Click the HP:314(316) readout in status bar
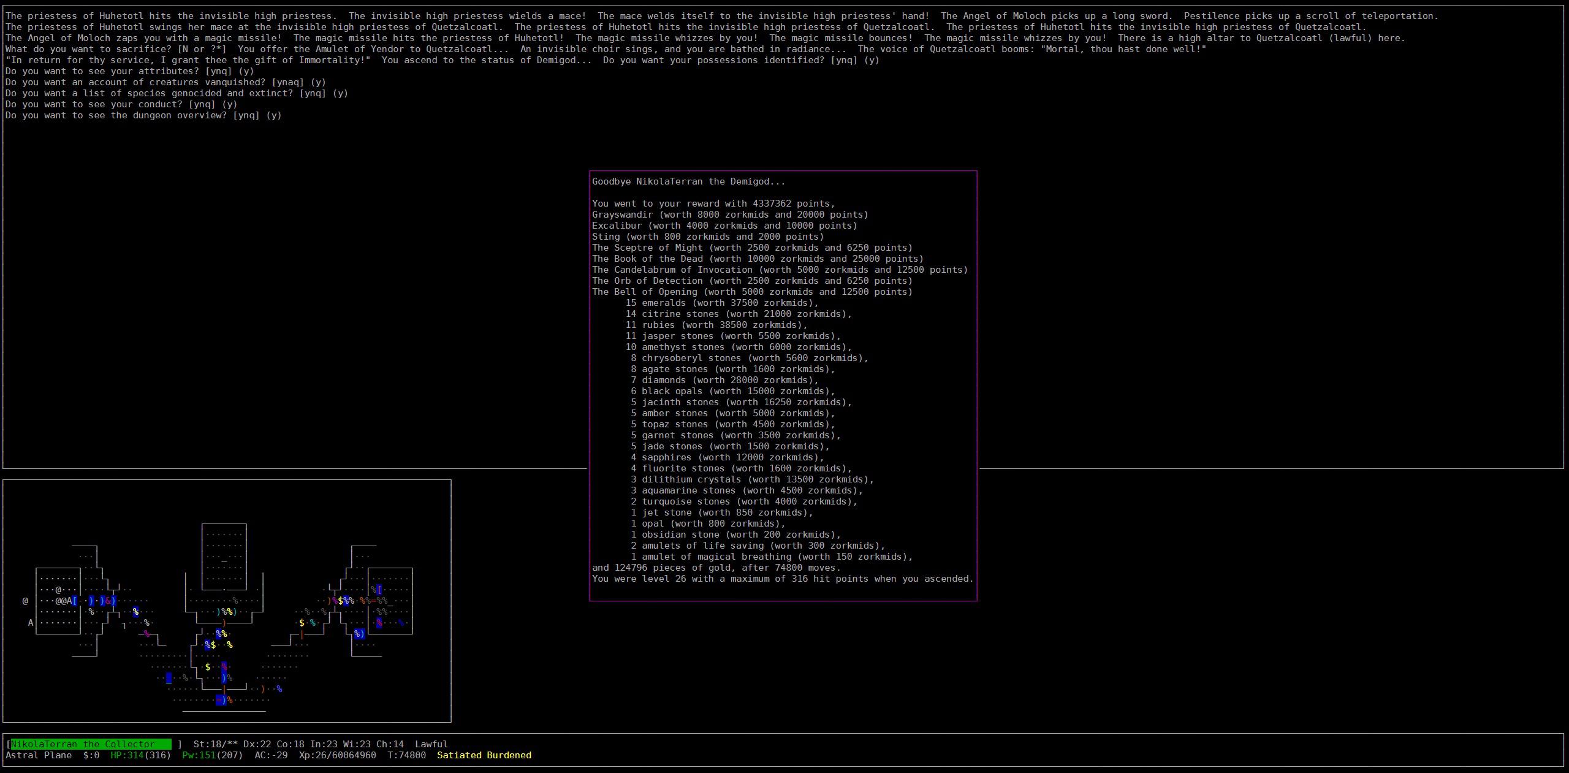Viewport: 1569px width, 773px height. [140, 755]
